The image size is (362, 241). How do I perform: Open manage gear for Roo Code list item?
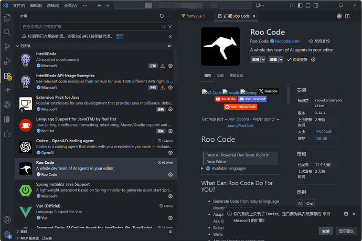171,174
